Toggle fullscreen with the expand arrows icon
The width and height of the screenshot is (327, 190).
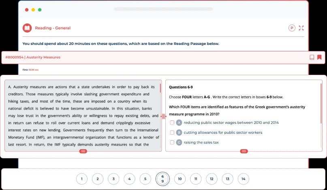click(301, 28)
